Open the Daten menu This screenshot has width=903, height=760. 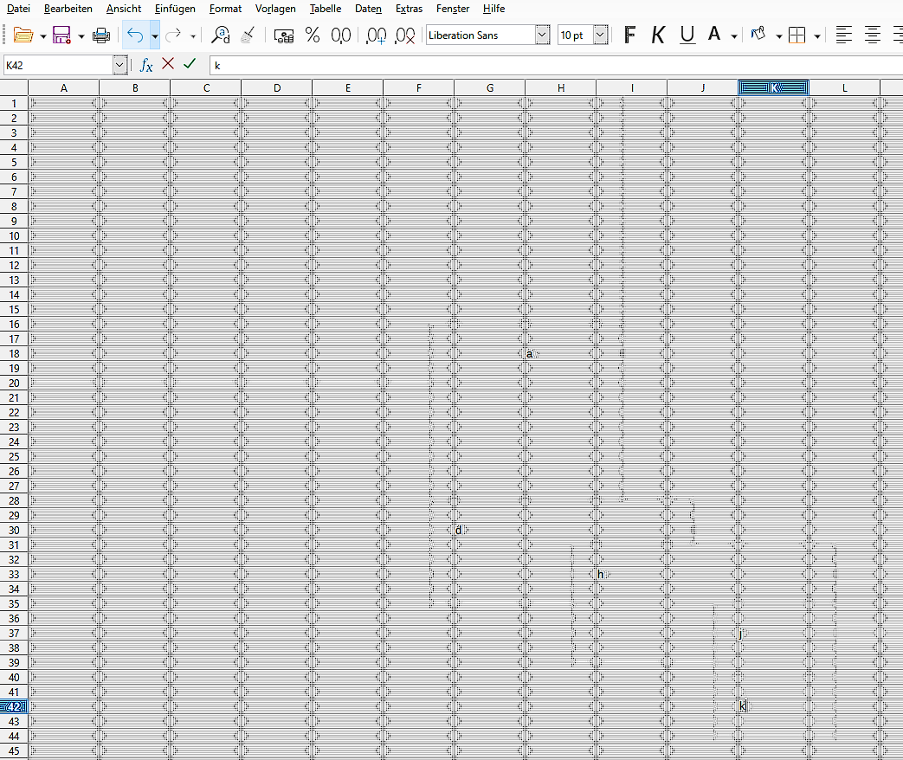pyautogui.click(x=368, y=9)
